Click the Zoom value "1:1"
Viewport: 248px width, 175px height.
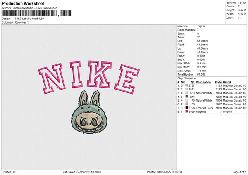240,17
